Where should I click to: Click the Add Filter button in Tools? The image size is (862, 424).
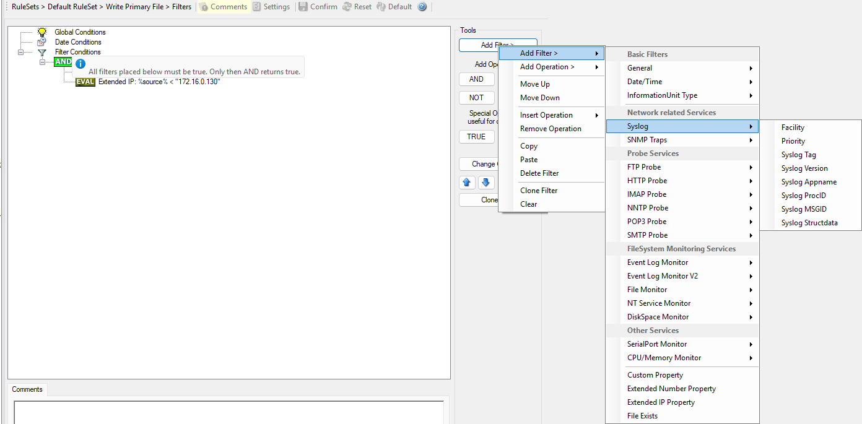click(497, 45)
